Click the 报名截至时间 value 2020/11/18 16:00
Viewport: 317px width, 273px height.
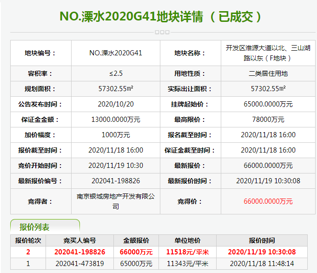[268, 135]
